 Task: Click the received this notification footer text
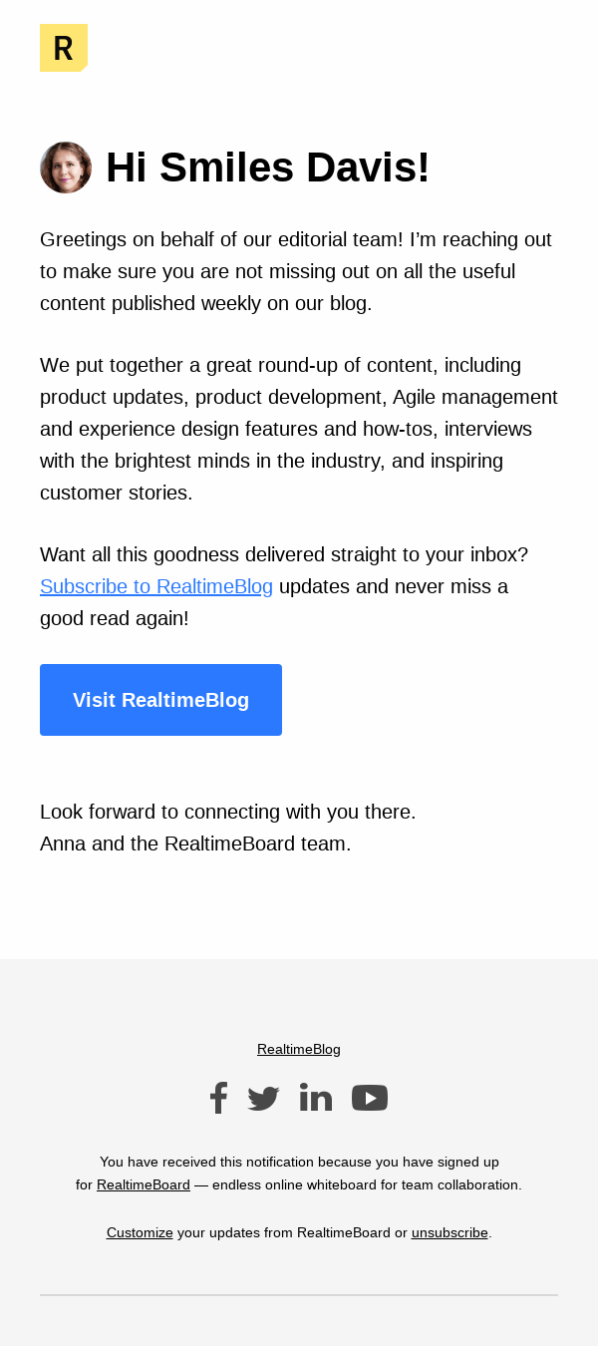[299, 1162]
